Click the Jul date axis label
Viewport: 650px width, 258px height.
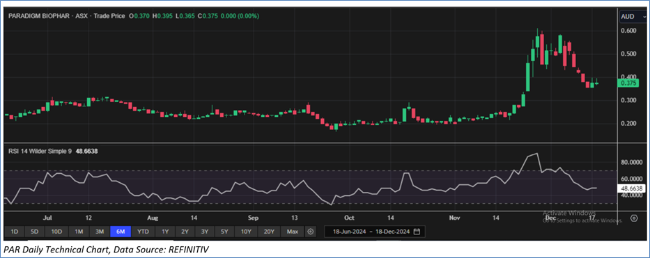[x=47, y=218]
